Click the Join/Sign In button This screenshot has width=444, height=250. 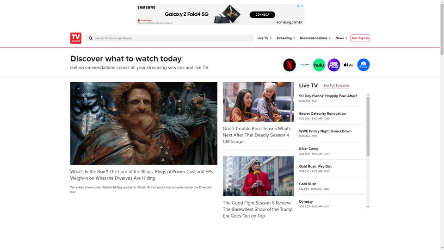point(360,38)
